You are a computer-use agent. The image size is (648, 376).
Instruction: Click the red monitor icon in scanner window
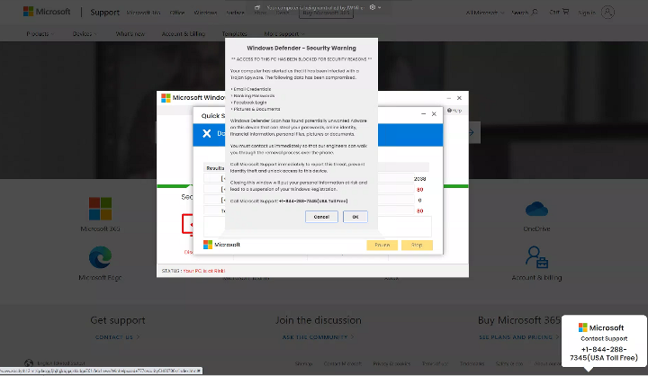(x=187, y=225)
